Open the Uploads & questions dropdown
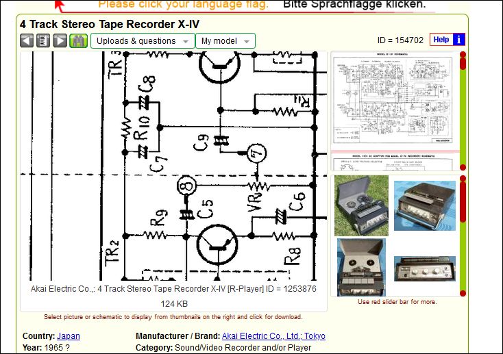 [x=143, y=41]
